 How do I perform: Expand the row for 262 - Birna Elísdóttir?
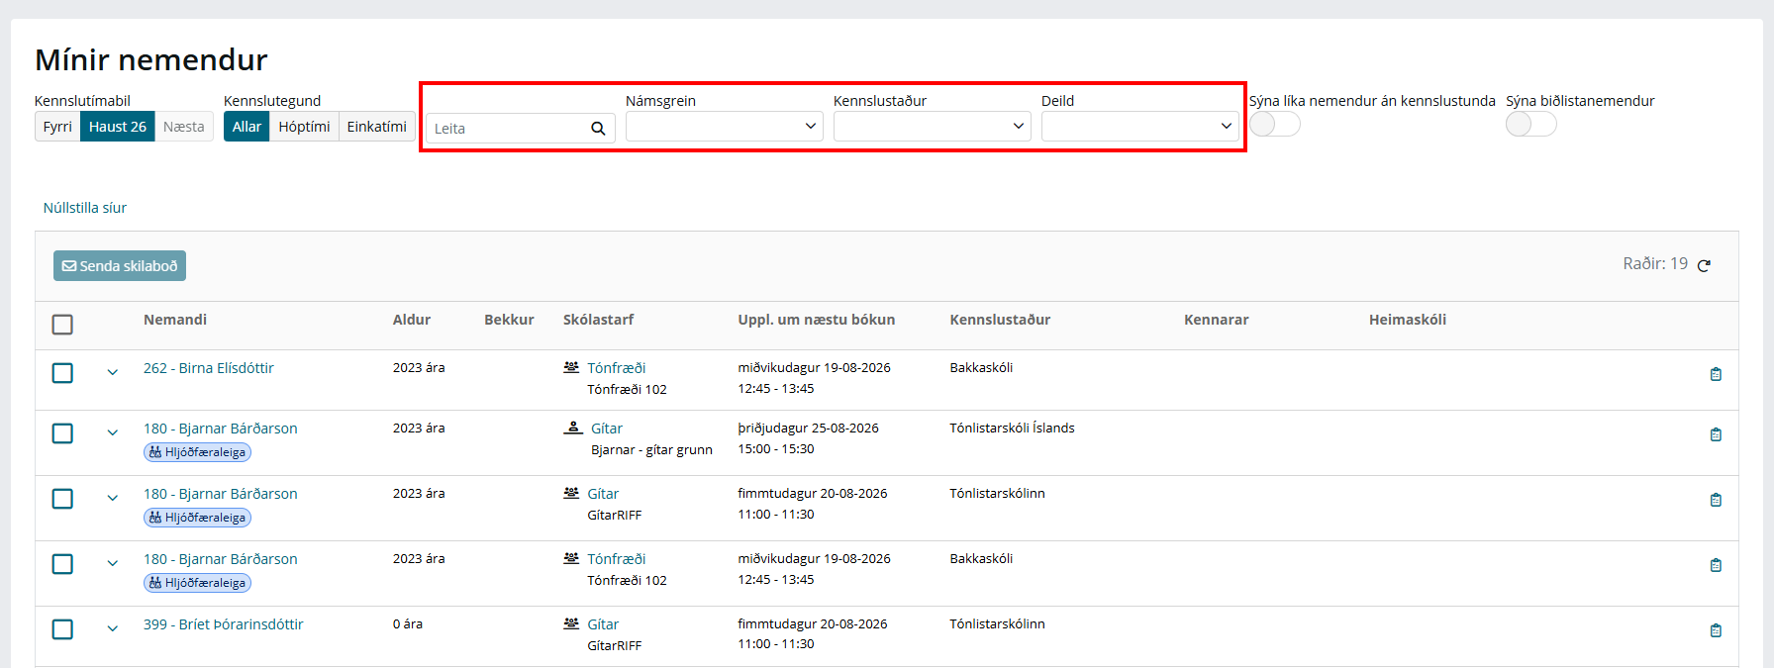[x=113, y=372]
